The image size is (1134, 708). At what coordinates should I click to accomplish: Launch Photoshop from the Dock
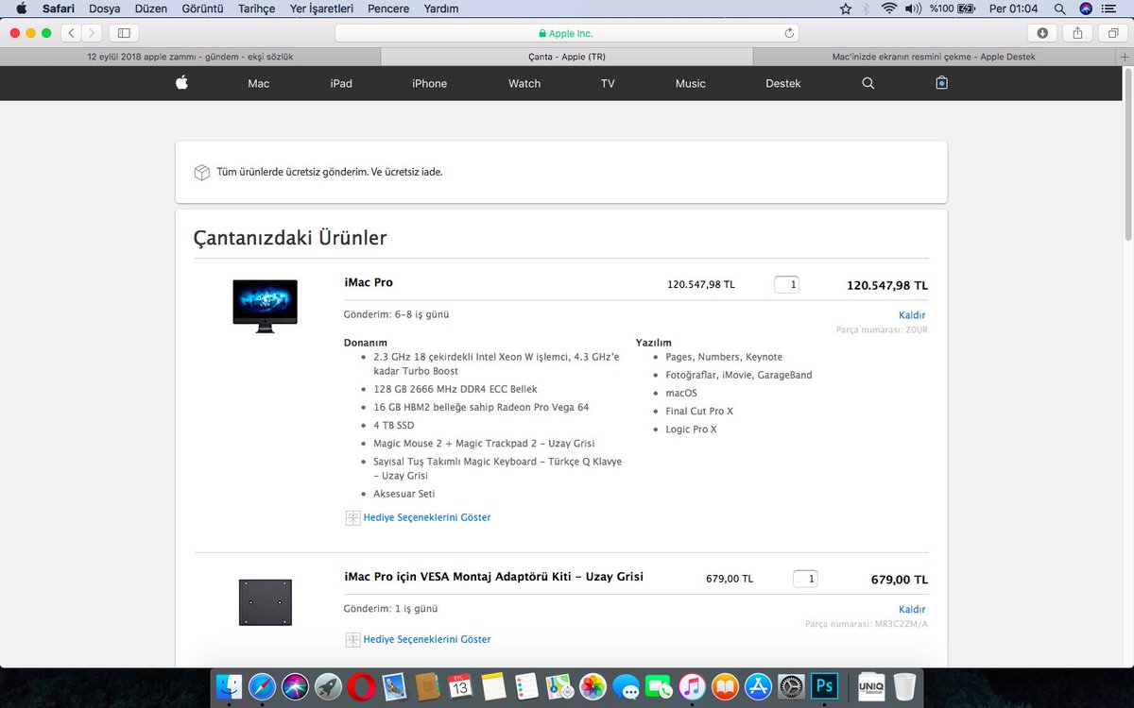pyautogui.click(x=825, y=686)
